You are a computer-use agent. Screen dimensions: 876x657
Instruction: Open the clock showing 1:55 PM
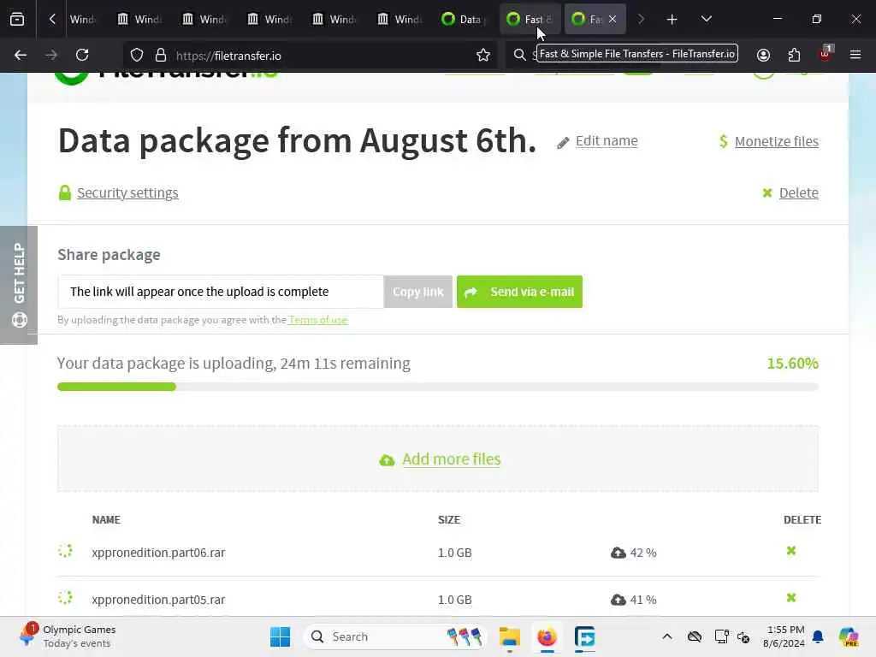click(784, 636)
